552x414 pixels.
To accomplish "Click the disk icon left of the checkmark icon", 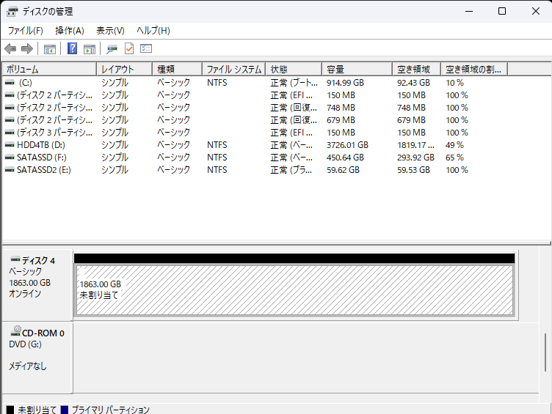I will pos(112,49).
